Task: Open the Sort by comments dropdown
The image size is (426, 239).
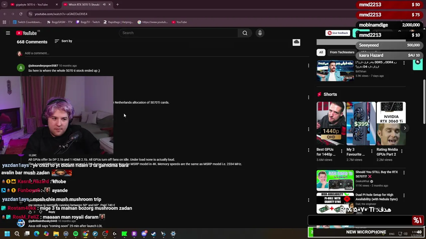Action: (63, 41)
